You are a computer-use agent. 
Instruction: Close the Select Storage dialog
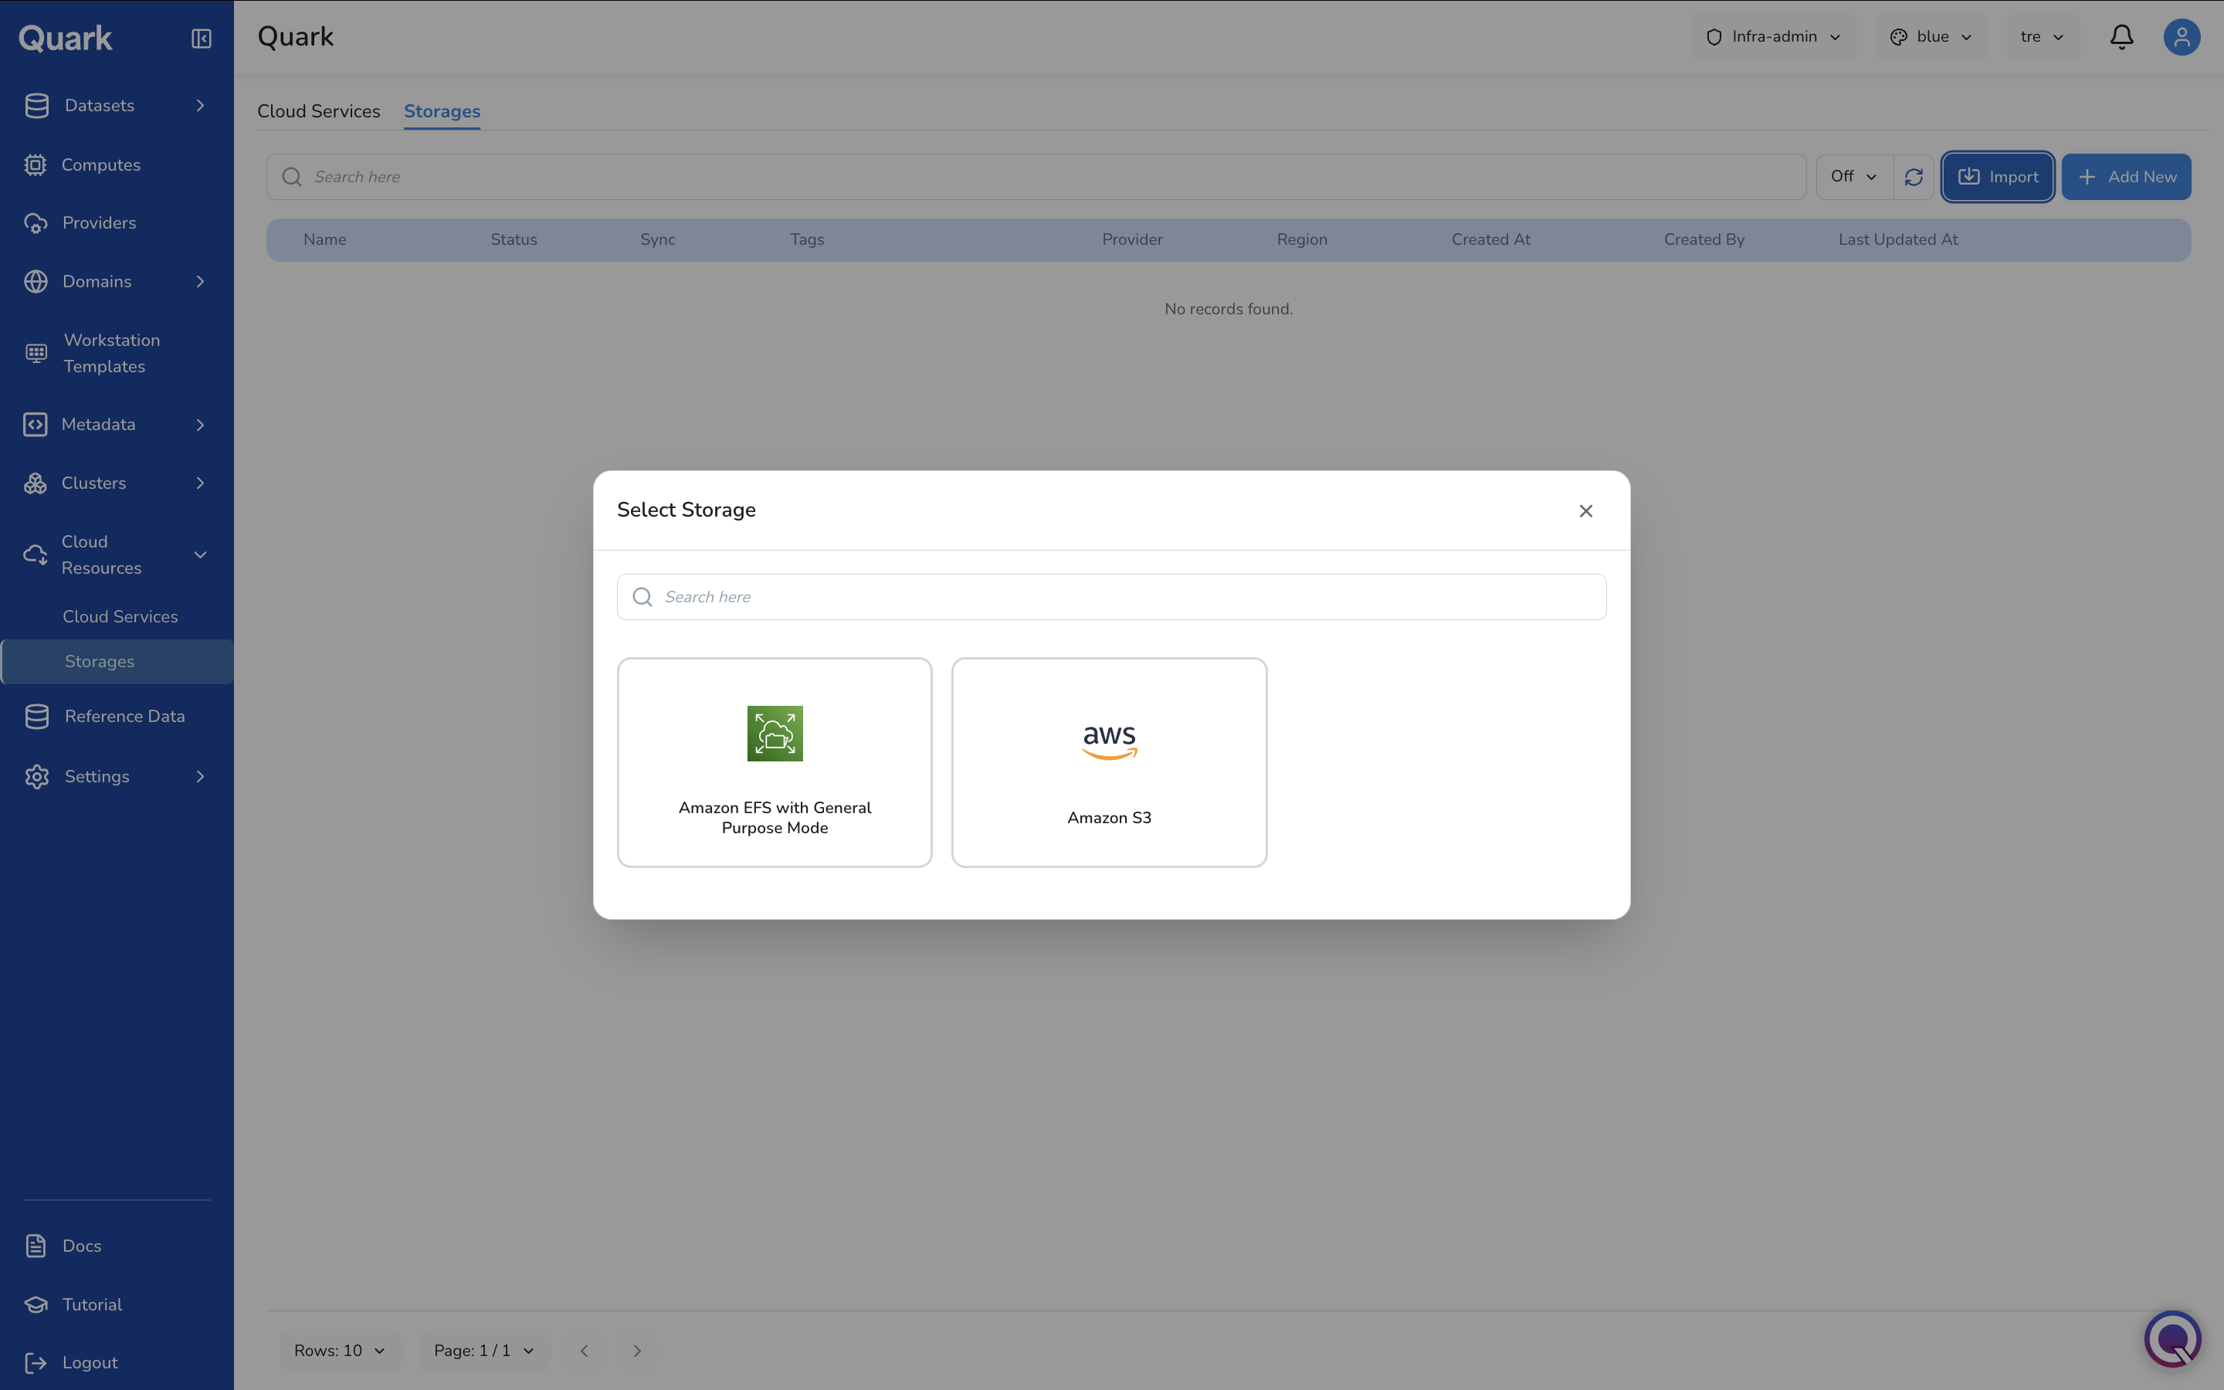(x=1585, y=510)
